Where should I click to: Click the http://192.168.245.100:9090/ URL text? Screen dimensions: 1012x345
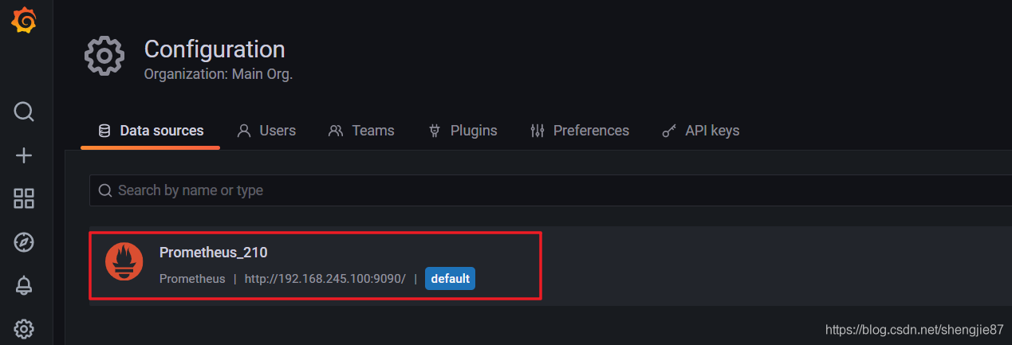[325, 279]
